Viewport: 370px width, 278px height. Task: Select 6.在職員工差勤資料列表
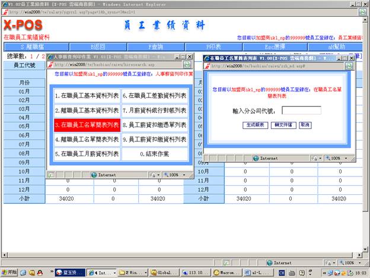[x=155, y=95]
